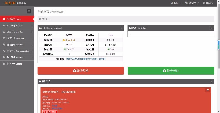Open the hello user dropdown in the top bar
The image size is (220, 113).
pyautogui.click(x=176, y=3)
